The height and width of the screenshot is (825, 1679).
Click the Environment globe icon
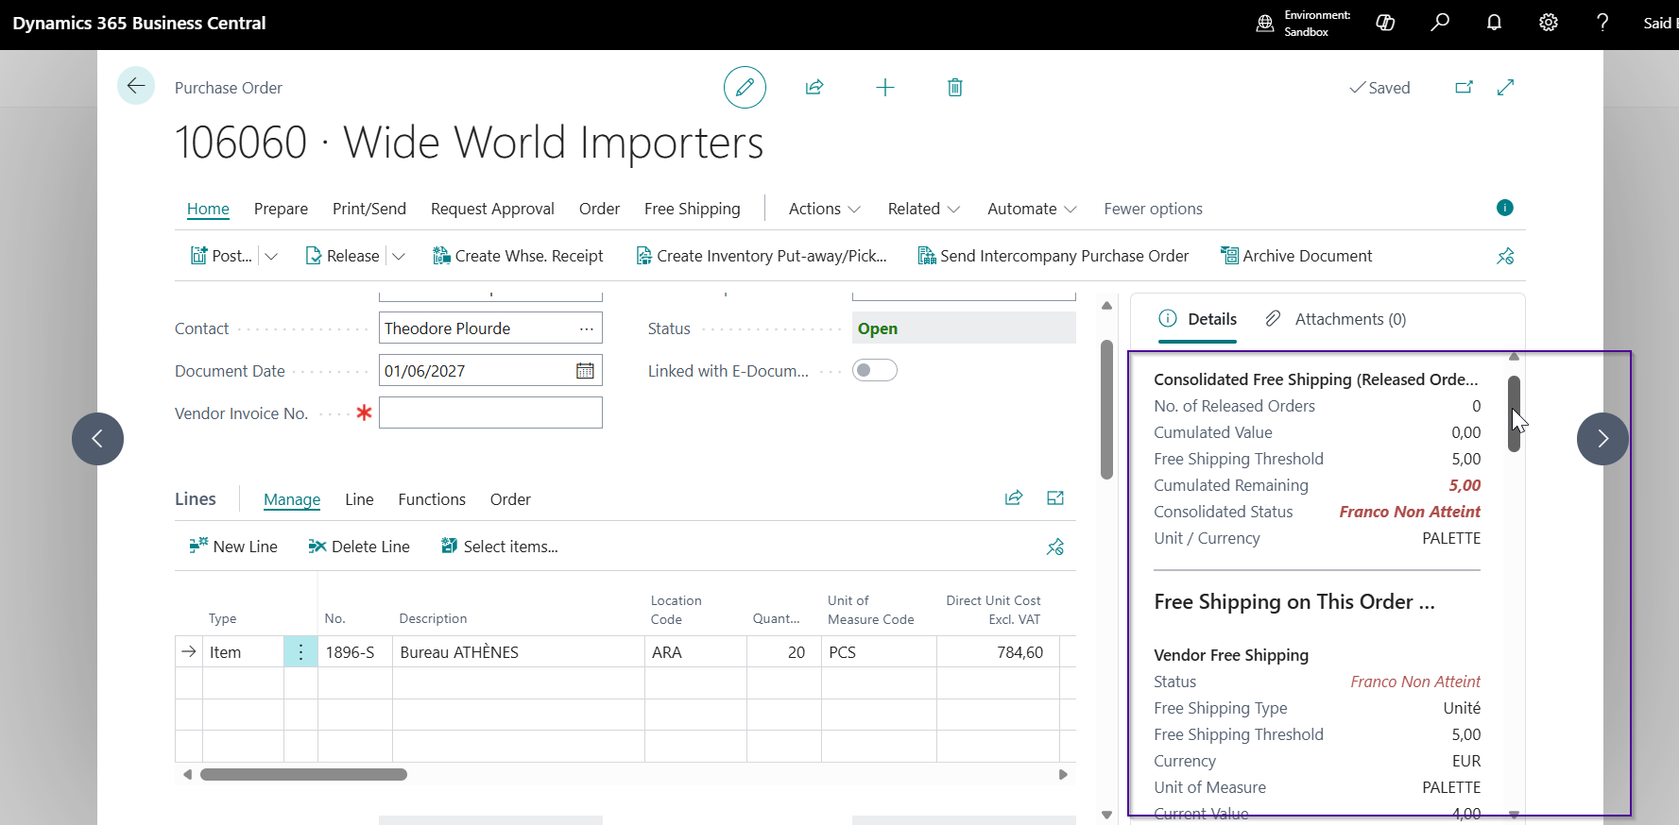[x=1265, y=24]
